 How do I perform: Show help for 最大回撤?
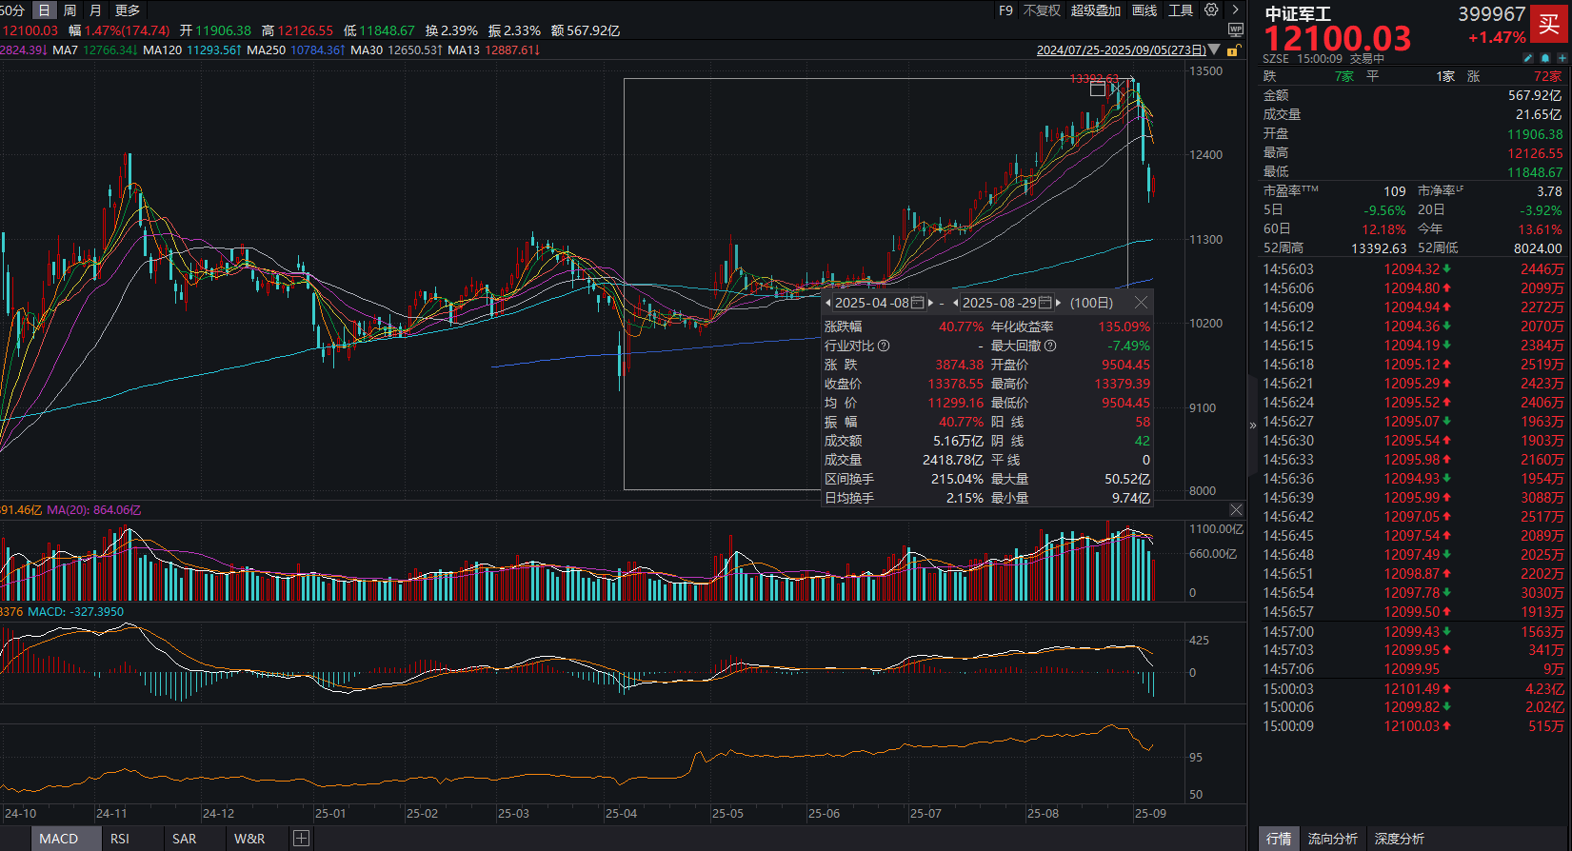pos(1050,346)
